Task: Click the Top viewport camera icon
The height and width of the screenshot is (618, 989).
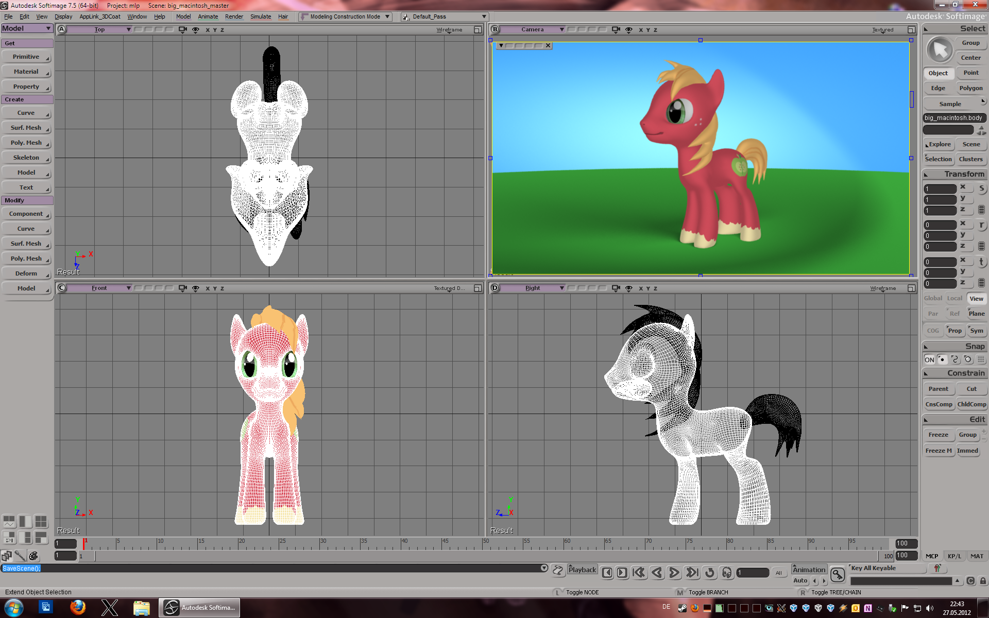Action: [182, 30]
